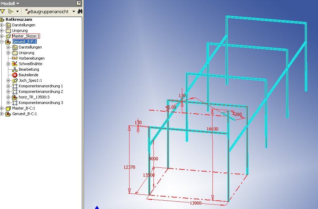Viewport: 318px width, 209px height.
Task: Expand top-level Ursprung folder
Action: [2, 31]
